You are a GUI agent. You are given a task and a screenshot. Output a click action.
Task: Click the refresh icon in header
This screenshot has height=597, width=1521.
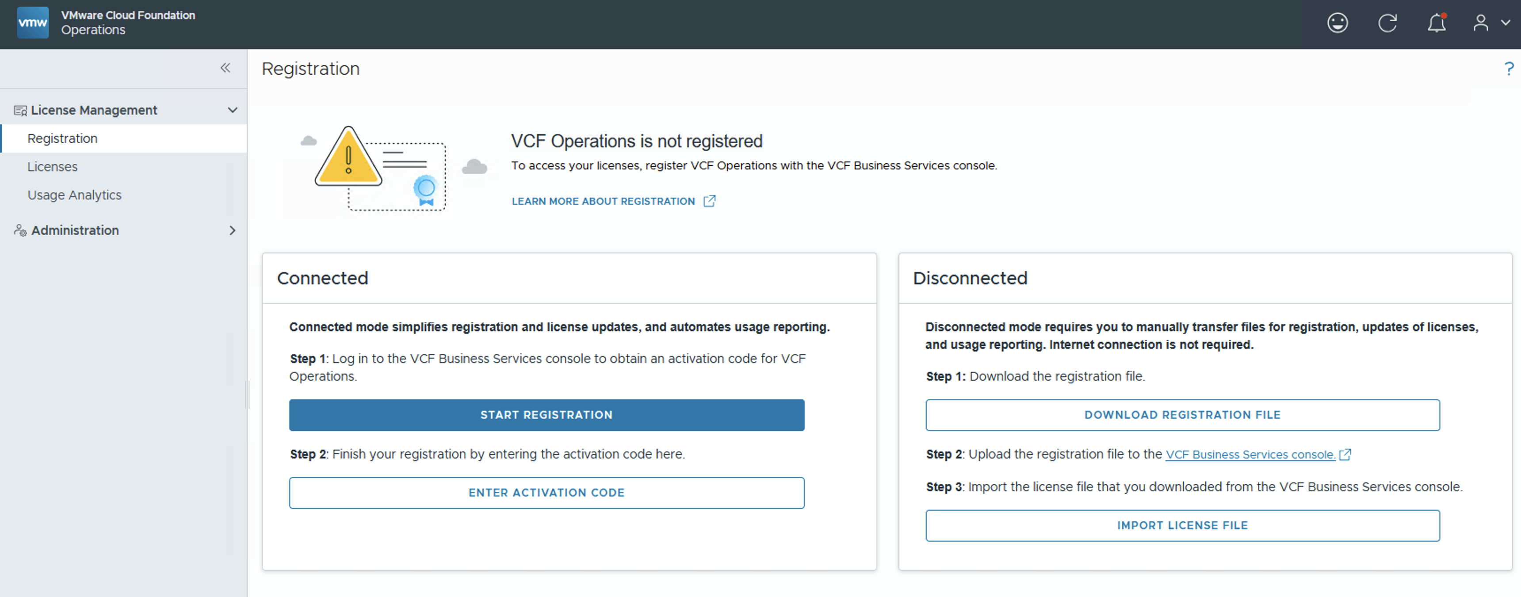[1387, 23]
